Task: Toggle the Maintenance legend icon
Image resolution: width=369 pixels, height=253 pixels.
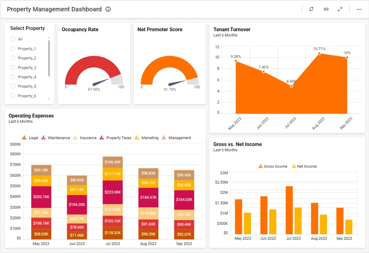Action: [44, 138]
